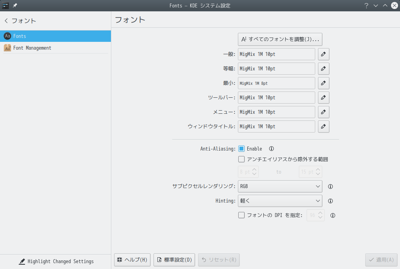400x269 pixels.
Task: Open the Hinting 軽く dropdown
Action: [x=280, y=201]
